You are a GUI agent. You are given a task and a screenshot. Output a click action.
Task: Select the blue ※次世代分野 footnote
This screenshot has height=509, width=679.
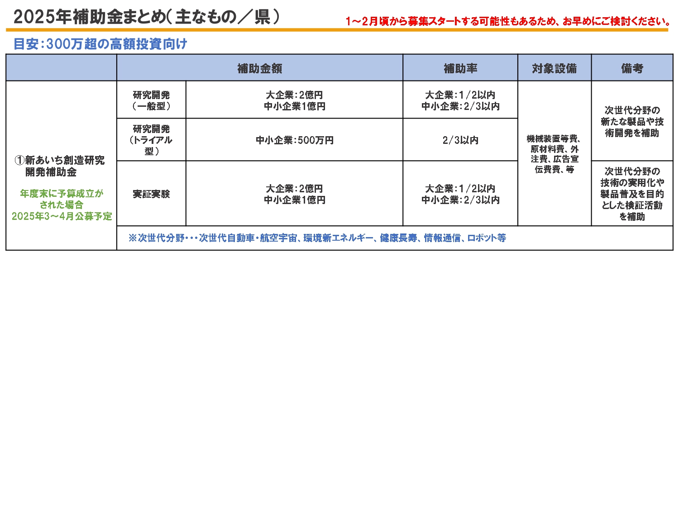pyautogui.click(x=317, y=238)
